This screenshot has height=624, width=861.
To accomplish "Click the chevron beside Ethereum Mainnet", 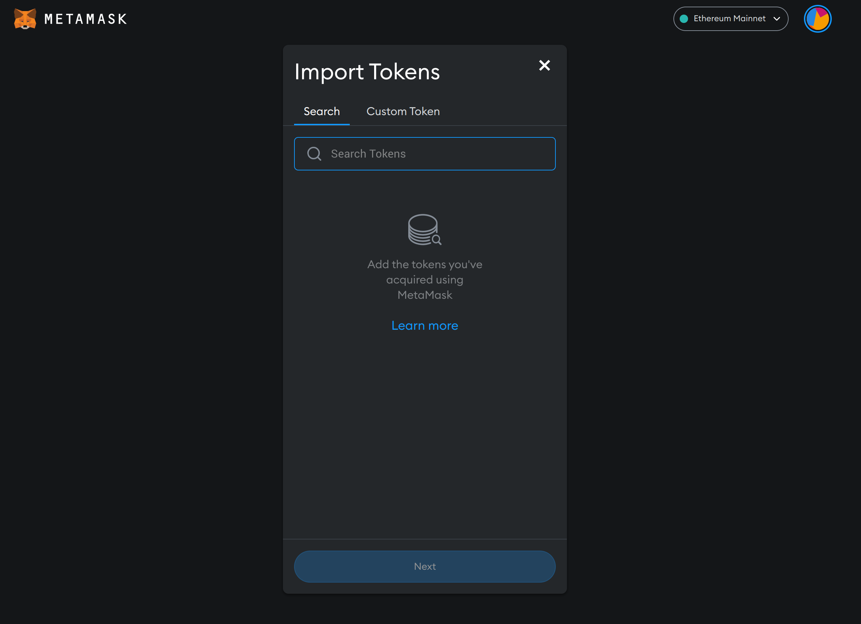I will point(777,18).
